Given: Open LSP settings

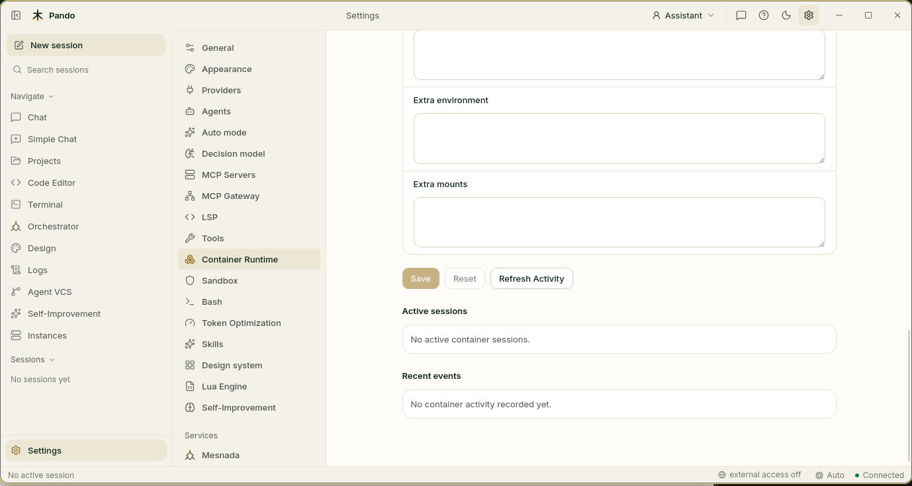Looking at the screenshot, I should pyautogui.click(x=249, y=217).
